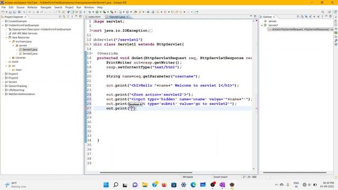Open the Refactor menu
338x190 pixels.
click(33, 7)
